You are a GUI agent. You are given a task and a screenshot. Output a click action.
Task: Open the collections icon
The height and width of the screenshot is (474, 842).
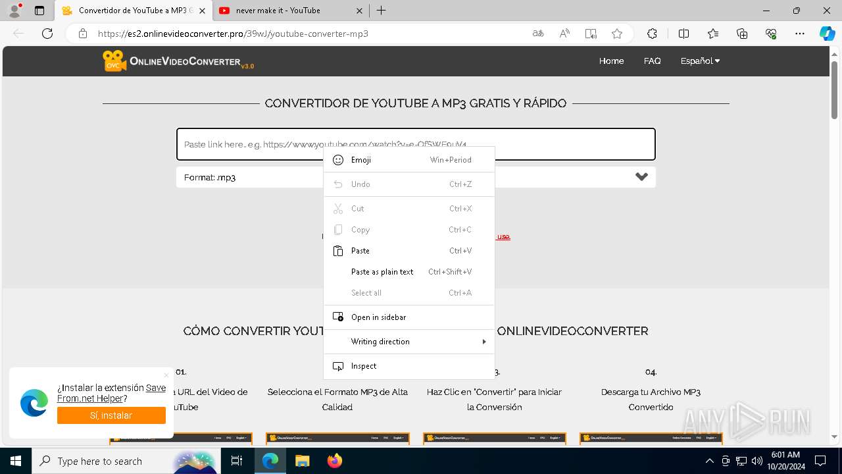[x=742, y=34]
